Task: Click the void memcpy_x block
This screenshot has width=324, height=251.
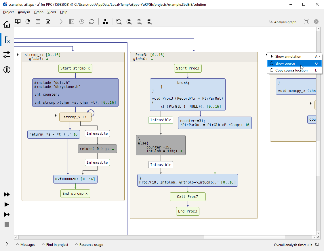Action: point(296,87)
